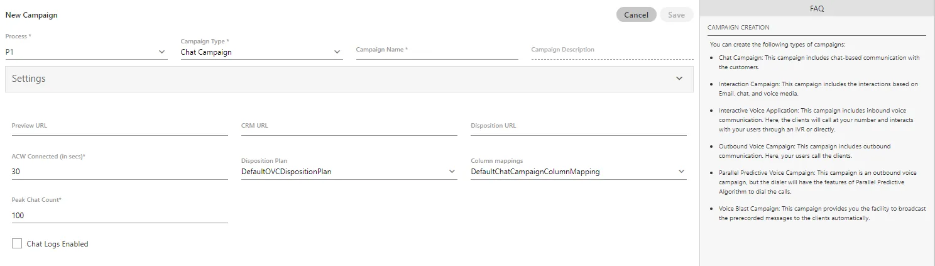Click the Chat Logs Enabled label
This screenshot has height=266, width=935.
(57, 244)
